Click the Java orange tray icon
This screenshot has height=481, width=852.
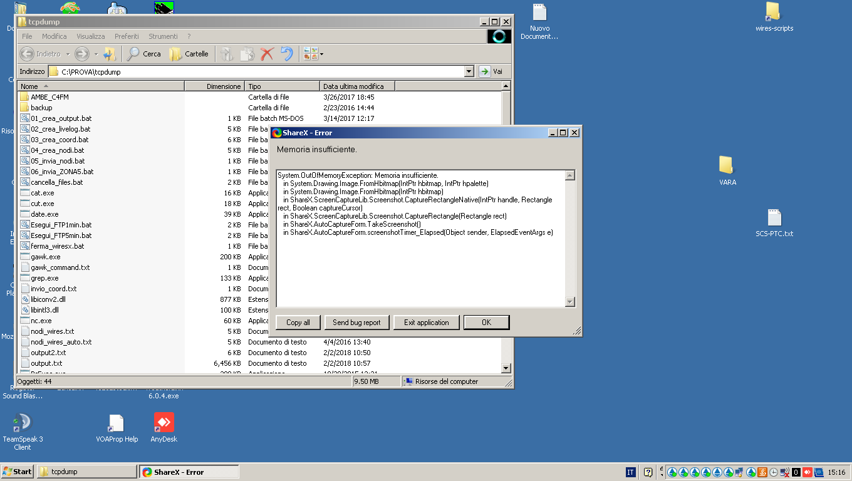tap(762, 472)
